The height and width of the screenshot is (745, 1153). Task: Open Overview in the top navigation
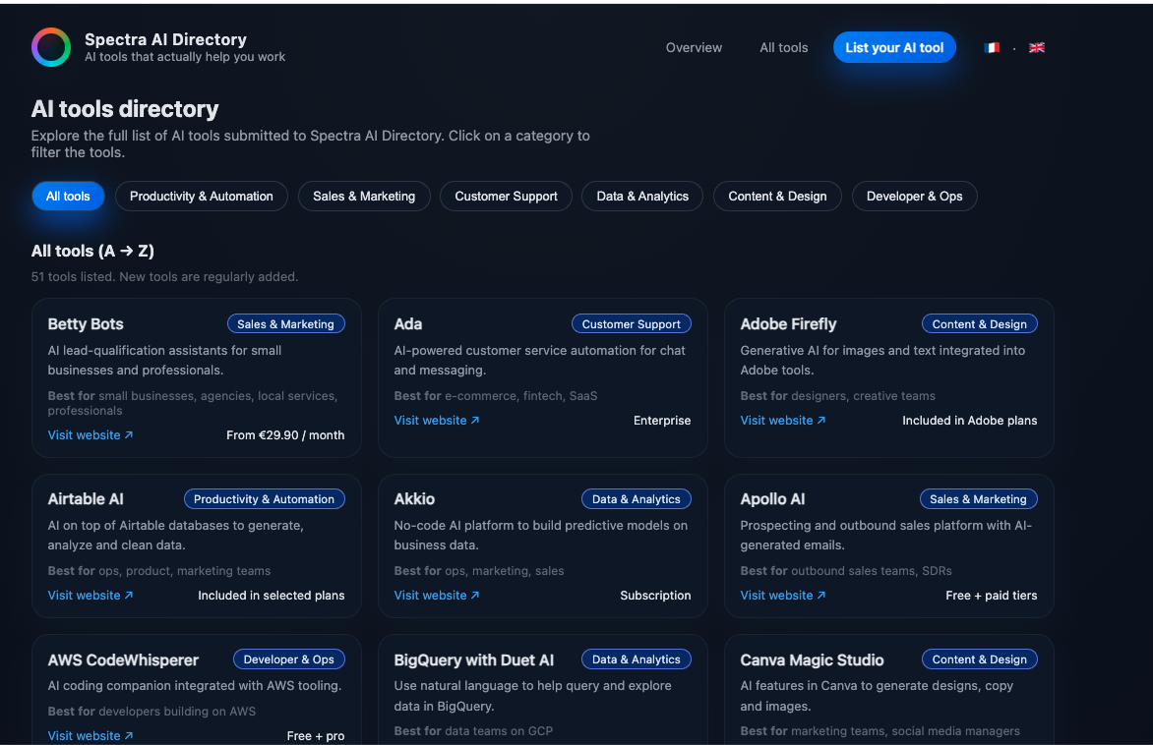[x=694, y=47]
